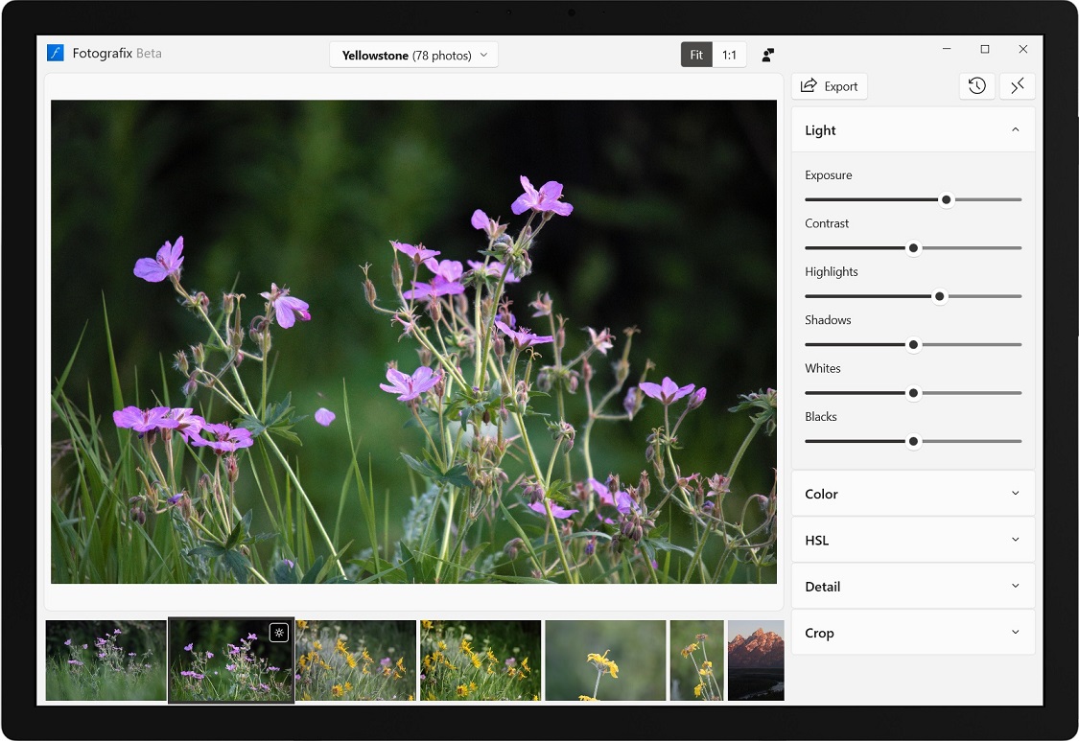Image resolution: width=1079 pixels, height=741 pixels.
Task: Click the Contrast slider handle
Action: (913, 247)
